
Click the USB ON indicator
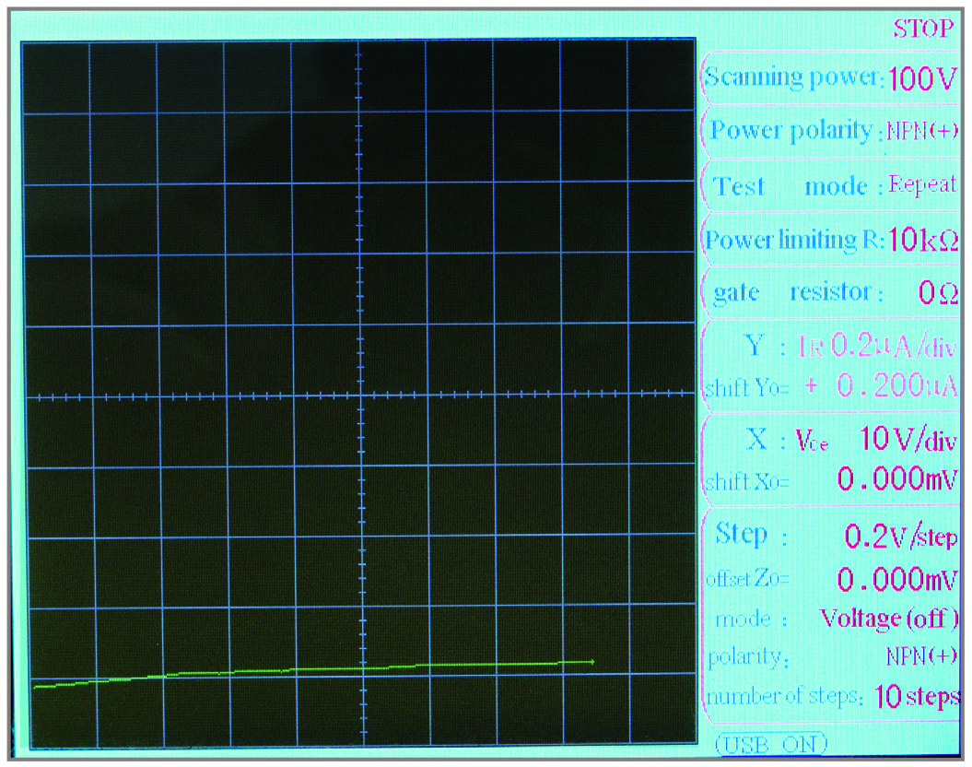[x=770, y=743]
